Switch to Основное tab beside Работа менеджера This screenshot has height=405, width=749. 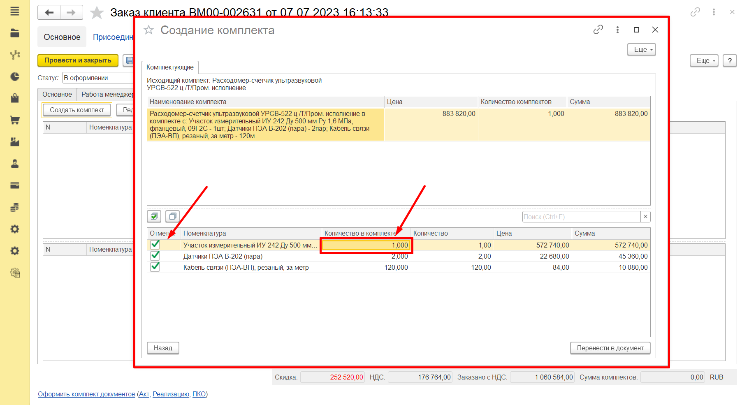pyautogui.click(x=57, y=94)
